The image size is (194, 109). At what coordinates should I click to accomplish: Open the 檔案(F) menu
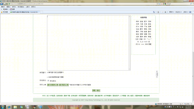[3, 7]
